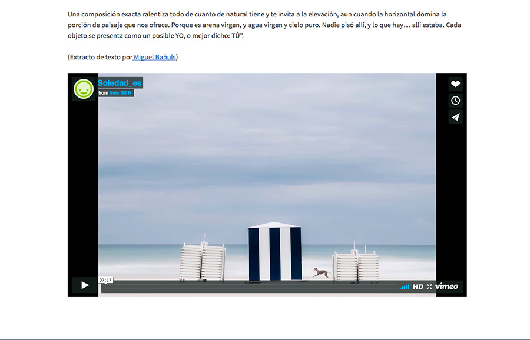Enter fullscreen with the expand arrows icon
This screenshot has width=530, height=340.
[x=429, y=286]
